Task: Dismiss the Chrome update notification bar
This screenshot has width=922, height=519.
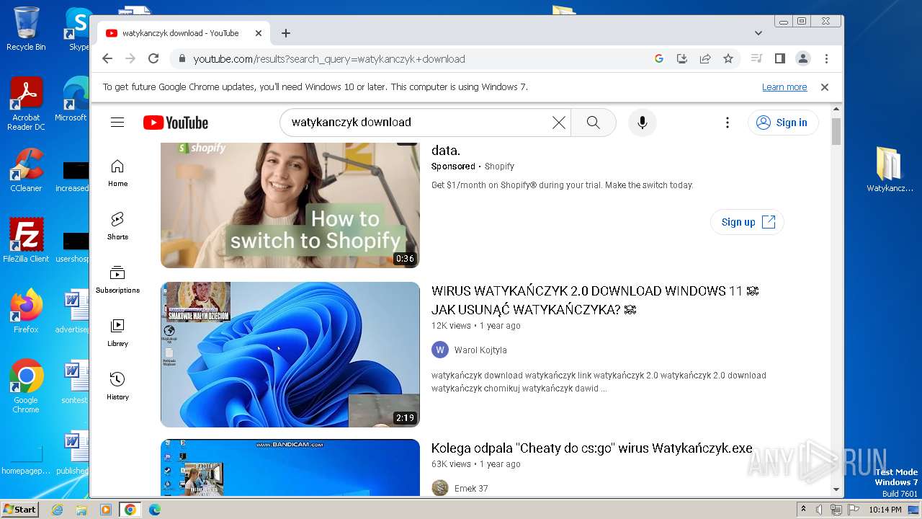Action: coord(825,87)
